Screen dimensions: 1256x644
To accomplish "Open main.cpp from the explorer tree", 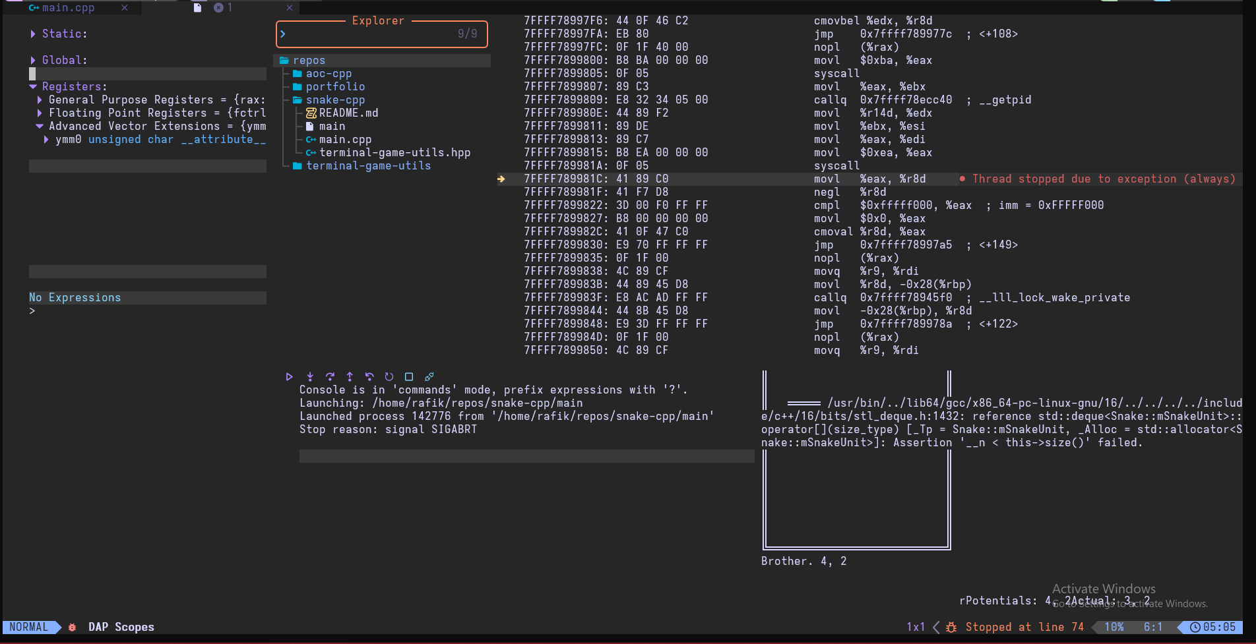I will pyautogui.click(x=345, y=139).
